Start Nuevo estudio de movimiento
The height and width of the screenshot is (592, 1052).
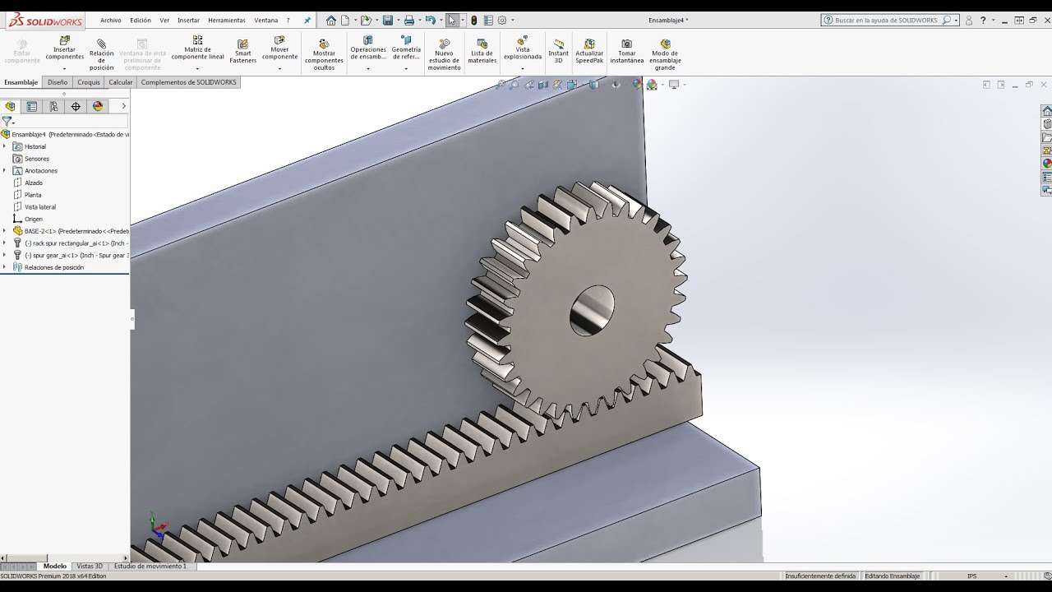click(444, 54)
